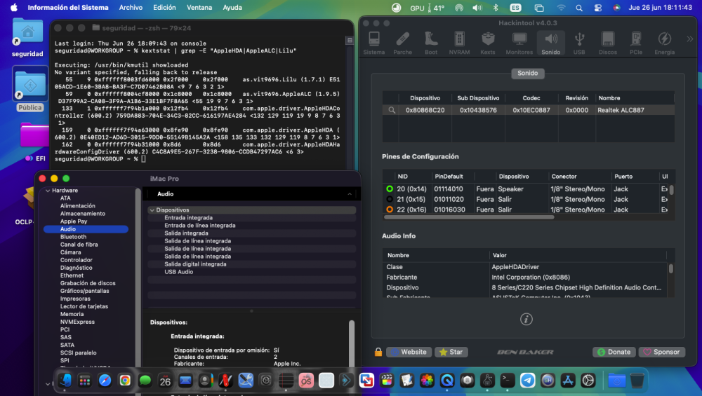
Task: Open the Información del Sistema app menu
Action: click(x=68, y=8)
